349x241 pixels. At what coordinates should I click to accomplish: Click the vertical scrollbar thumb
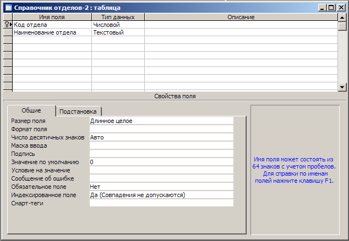[342, 26]
